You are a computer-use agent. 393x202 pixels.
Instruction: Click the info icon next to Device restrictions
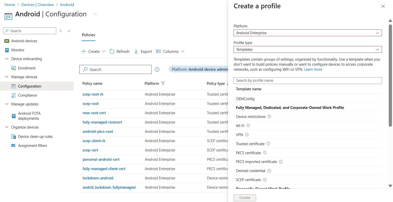click(x=269, y=116)
